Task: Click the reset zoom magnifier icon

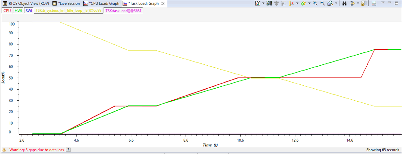Action: [330, 3]
